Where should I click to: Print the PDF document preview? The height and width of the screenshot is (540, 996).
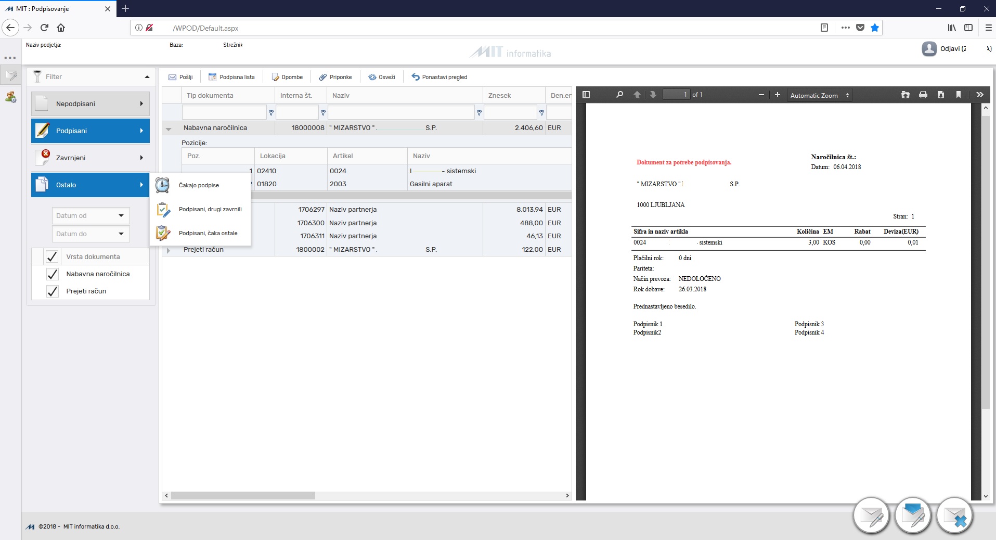click(x=923, y=95)
